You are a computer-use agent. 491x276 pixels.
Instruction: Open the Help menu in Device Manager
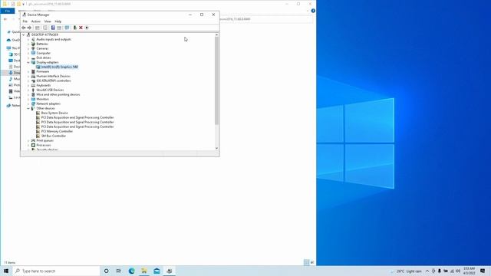pos(58,21)
